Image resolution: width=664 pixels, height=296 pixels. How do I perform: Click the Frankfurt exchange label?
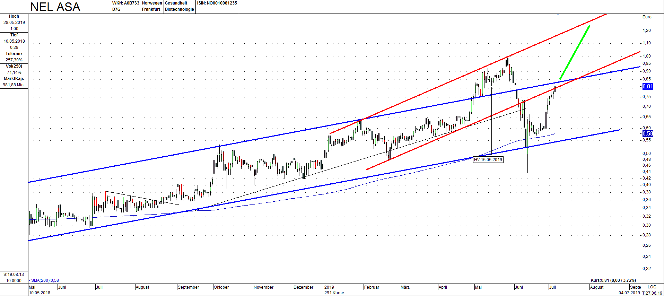[x=151, y=9]
